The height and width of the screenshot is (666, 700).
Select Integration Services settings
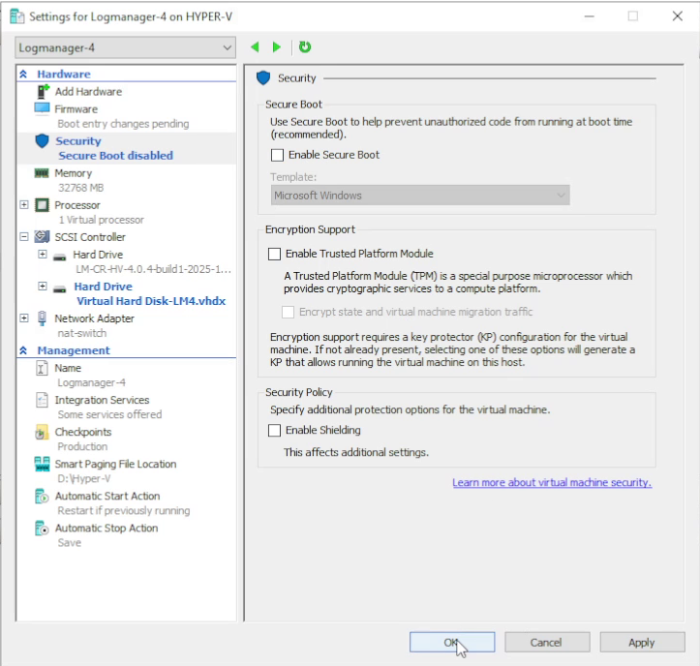click(102, 400)
